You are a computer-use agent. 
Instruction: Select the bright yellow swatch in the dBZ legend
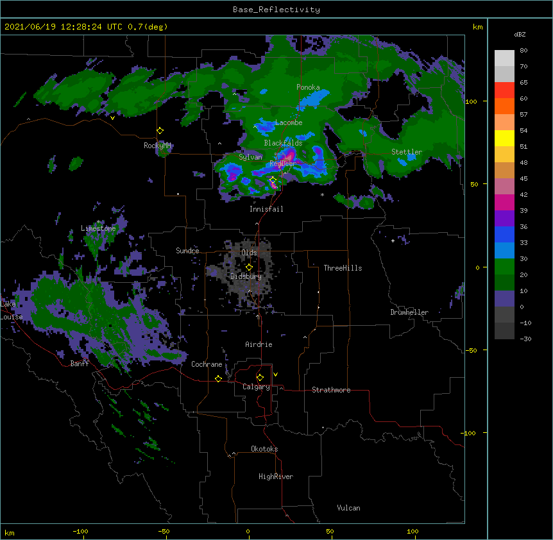tap(504, 138)
